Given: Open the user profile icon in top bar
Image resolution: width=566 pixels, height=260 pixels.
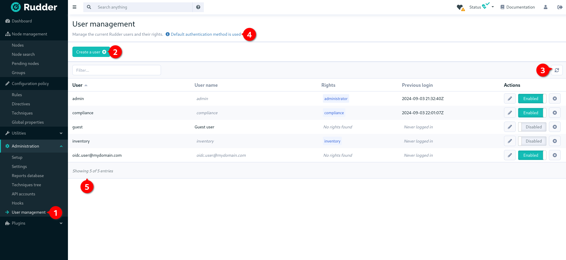Looking at the screenshot, I should [545, 7].
